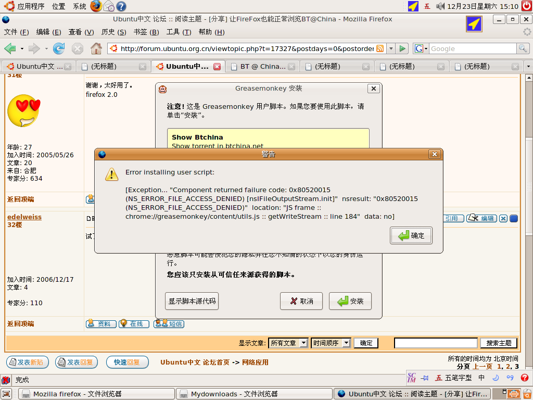Switch to Mozilla firefox file browser taskbar item

96,394
